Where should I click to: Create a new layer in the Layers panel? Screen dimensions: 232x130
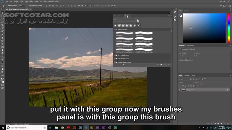(x=225, y=124)
